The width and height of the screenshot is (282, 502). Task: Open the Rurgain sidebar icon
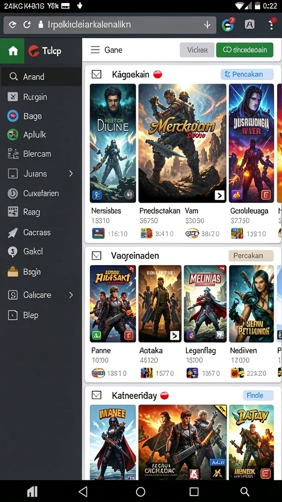[x=12, y=97]
